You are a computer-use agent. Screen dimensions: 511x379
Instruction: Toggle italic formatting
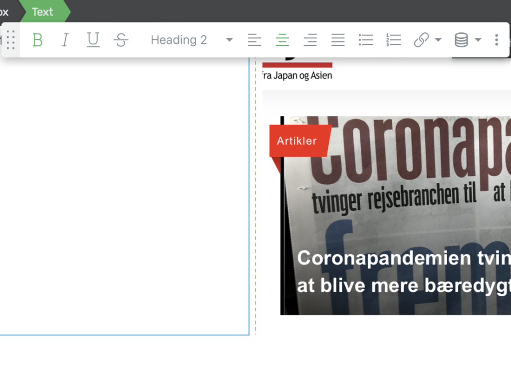click(65, 40)
